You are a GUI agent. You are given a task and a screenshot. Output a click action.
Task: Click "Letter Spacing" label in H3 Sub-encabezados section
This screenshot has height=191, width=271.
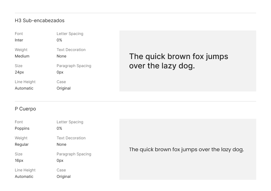(x=70, y=34)
